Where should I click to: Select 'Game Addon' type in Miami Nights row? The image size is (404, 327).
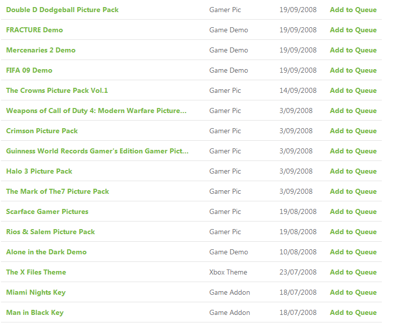click(x=229, y=292)
